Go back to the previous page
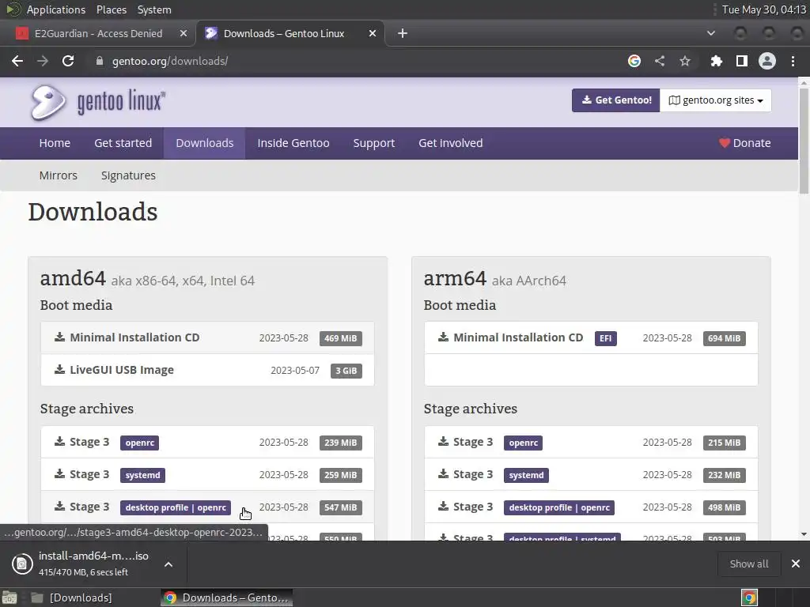Viewport: 810px width, 607px height. coord(17,61)
